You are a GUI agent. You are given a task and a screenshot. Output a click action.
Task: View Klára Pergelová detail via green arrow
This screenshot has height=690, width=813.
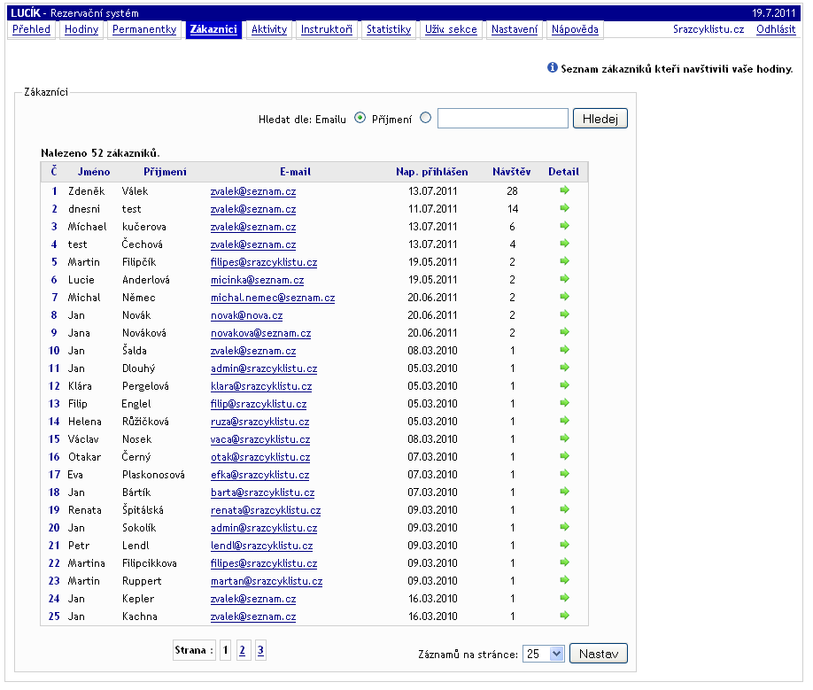564,385
